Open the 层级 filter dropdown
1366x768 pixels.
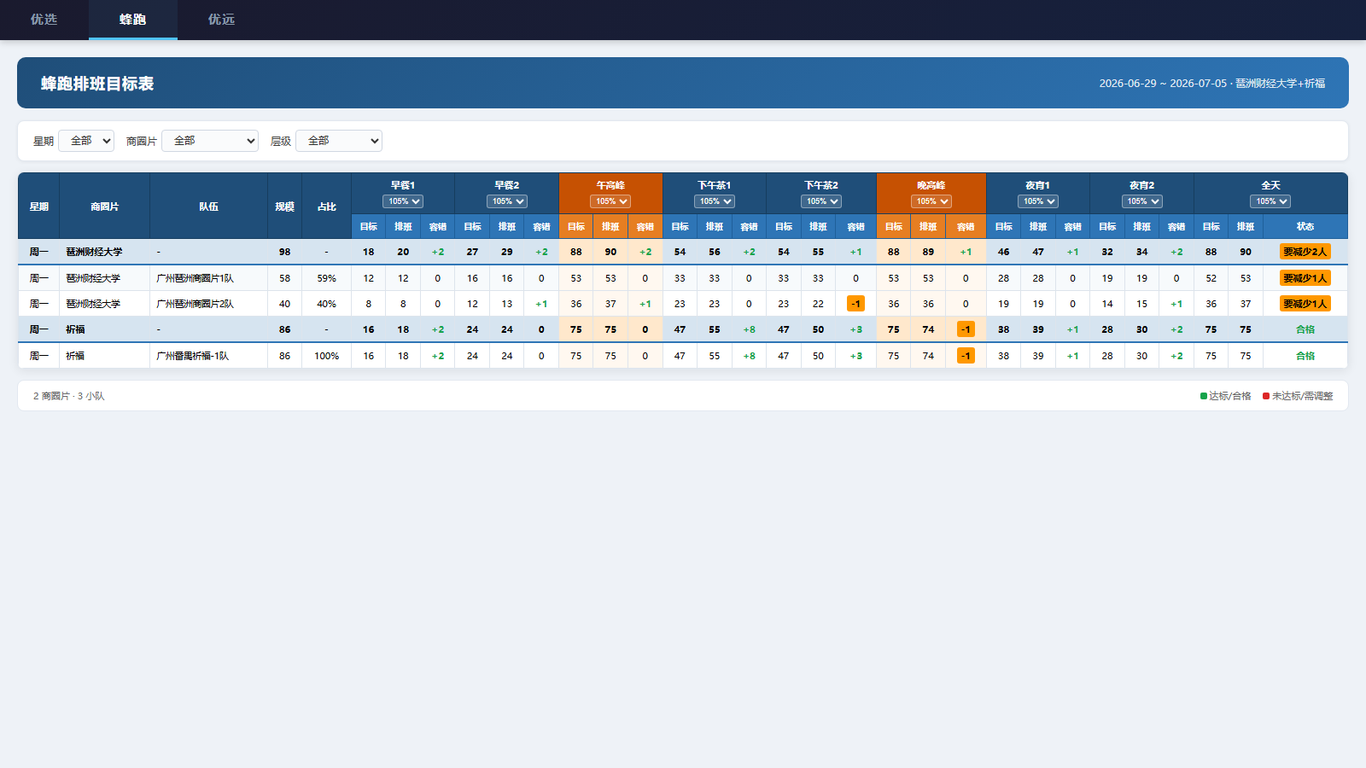(339, 141)
